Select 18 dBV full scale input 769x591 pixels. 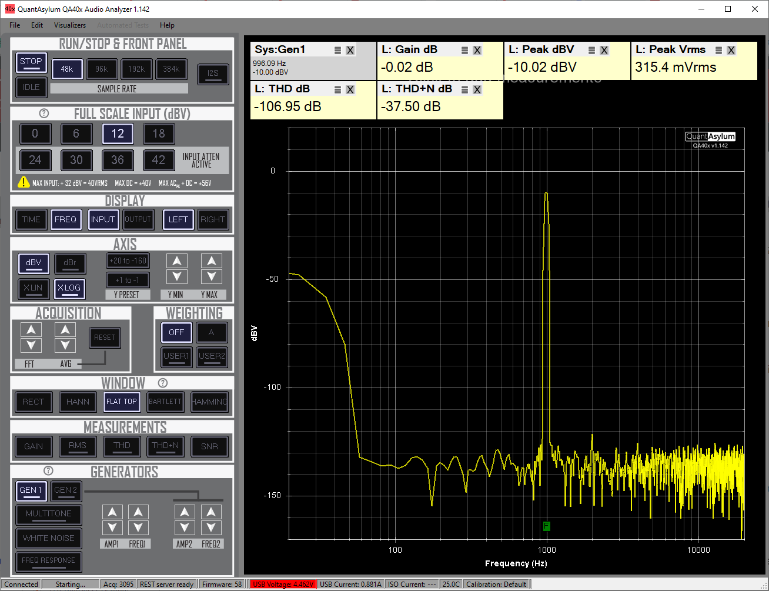pos(159,133)
